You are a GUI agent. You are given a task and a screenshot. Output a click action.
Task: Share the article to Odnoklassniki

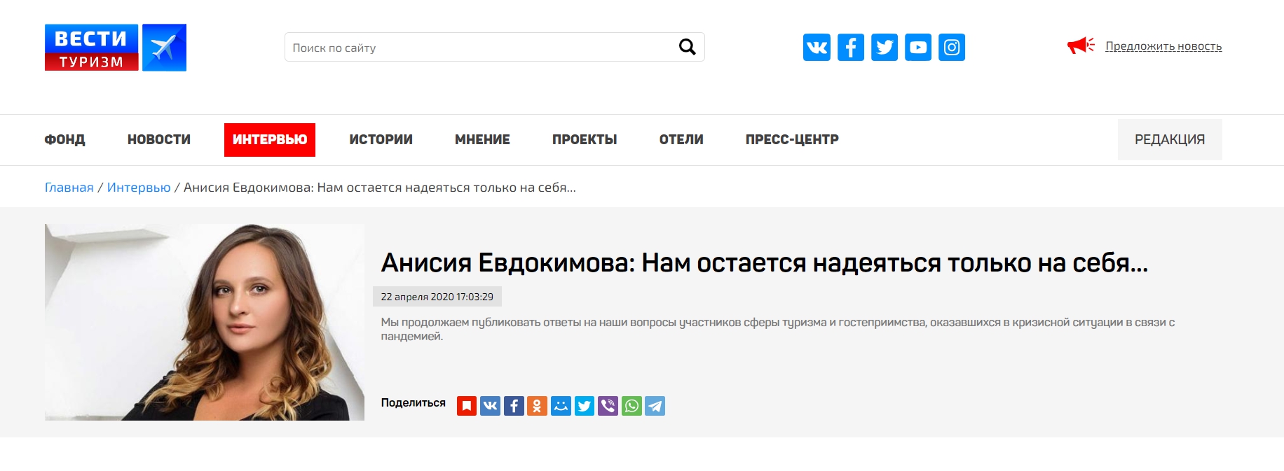coord(537,406)
